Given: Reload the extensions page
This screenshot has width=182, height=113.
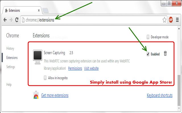Looking at the screenshot, I should click(17, 20).
